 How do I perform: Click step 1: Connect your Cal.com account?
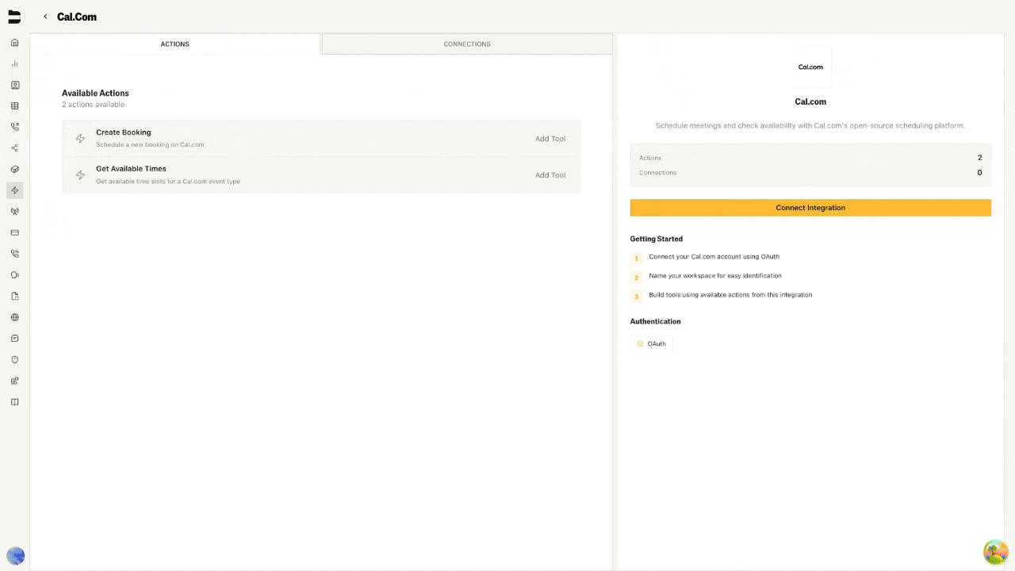tap(714, 257)
